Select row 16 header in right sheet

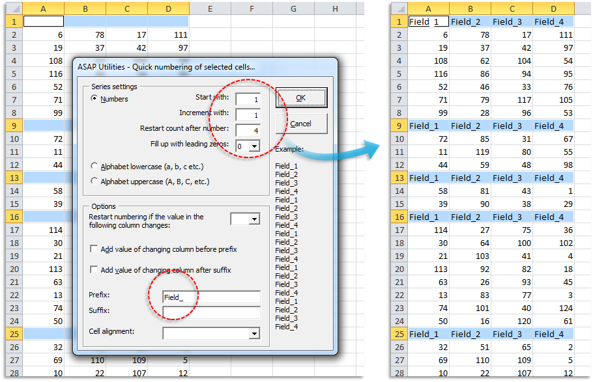[x=399, y=217]
